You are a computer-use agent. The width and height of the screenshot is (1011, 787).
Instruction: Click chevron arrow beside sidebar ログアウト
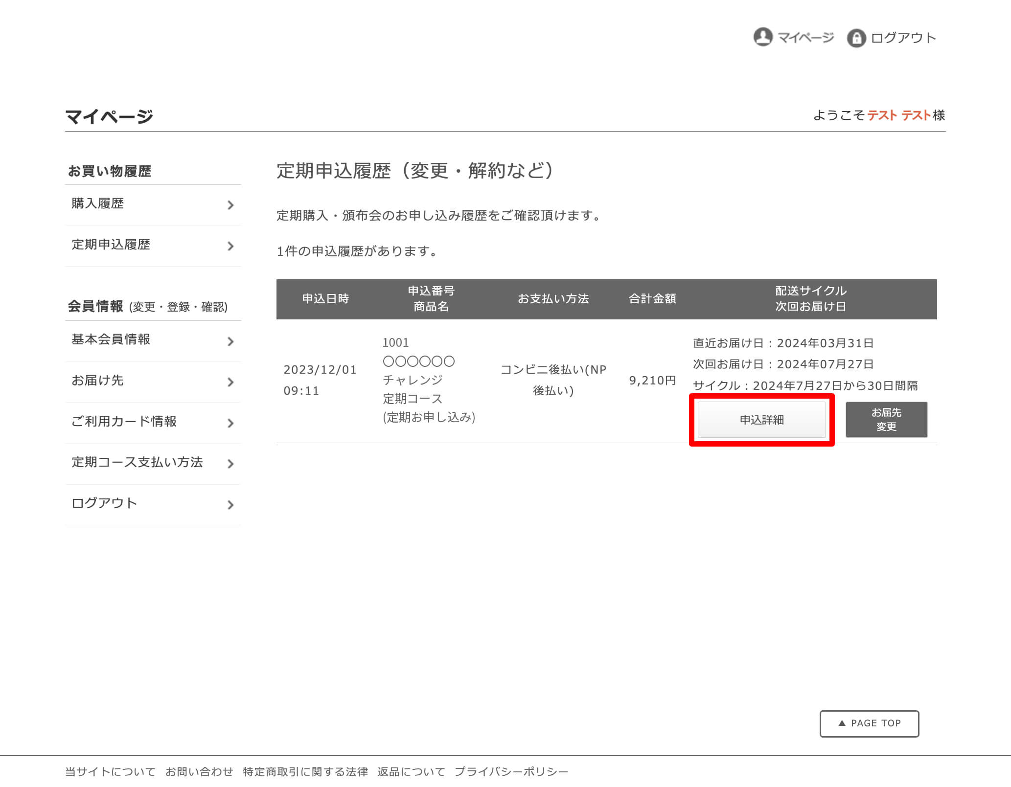(x=230, y=505)
